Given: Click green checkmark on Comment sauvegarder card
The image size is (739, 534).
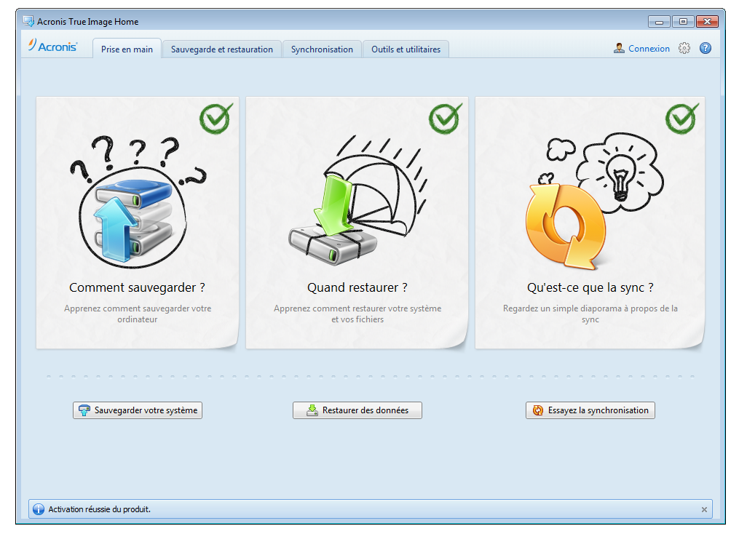Looking at the screenshot, I should pos(216,119).
